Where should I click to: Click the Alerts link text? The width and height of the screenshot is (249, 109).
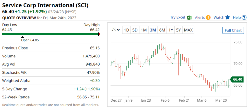[200, 18]
